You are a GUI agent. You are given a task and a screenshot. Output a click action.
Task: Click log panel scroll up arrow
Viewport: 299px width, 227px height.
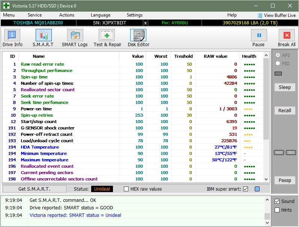(x=267, y=200)
